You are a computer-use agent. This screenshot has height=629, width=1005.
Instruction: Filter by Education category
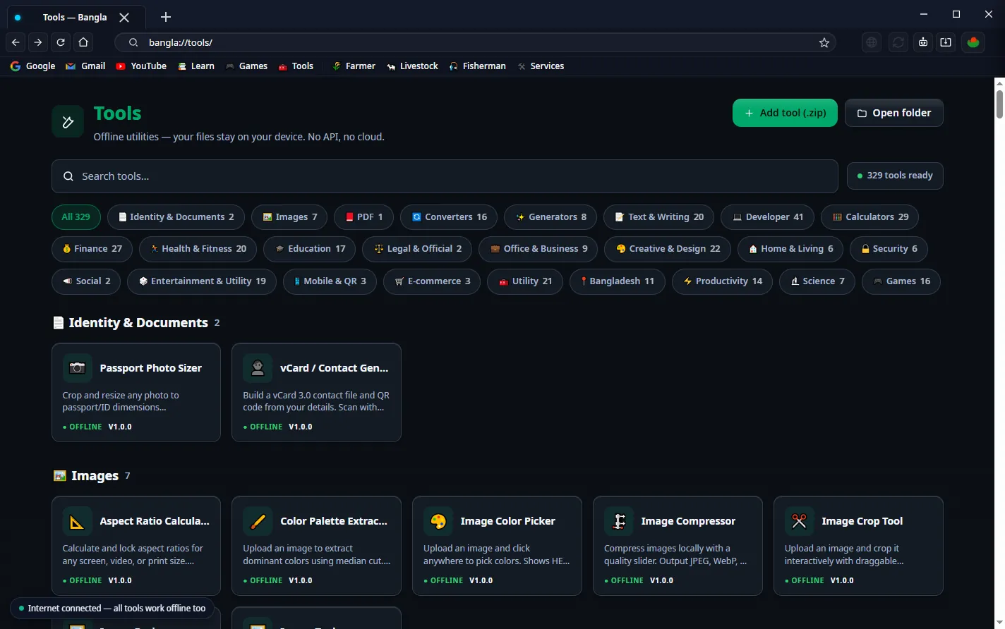coord(310,249)
